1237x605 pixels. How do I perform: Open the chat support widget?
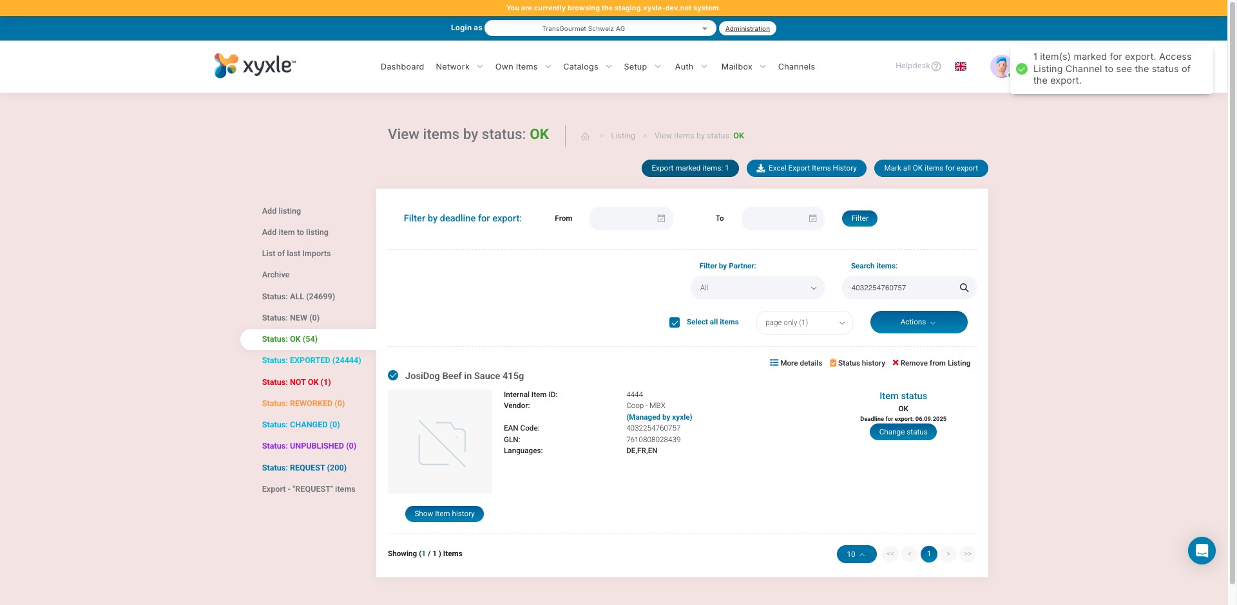(x=1202, y=551)
